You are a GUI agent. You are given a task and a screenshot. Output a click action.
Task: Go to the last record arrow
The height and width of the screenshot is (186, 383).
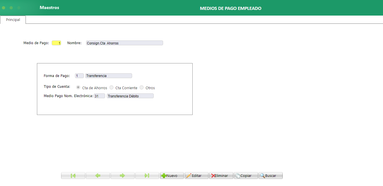147,176
